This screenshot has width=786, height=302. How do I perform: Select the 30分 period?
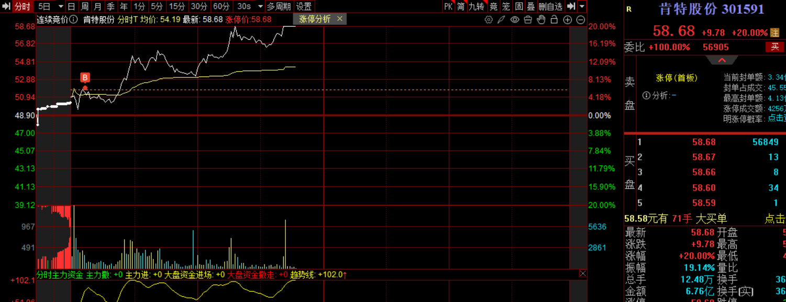199,7
